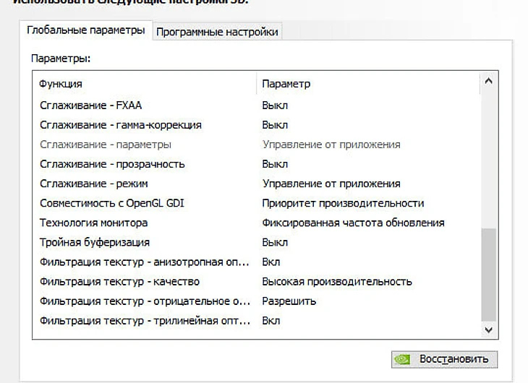Click Совместимость с OpenGL GDI row
Viewport: 528px width, 383px height.
(112, 203)
